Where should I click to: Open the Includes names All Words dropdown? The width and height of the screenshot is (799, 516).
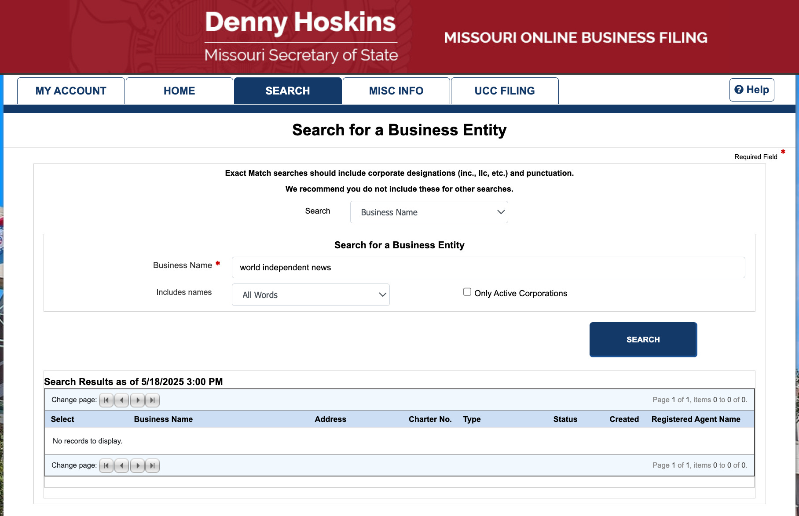pyautogui.click(x=311, y=295)
